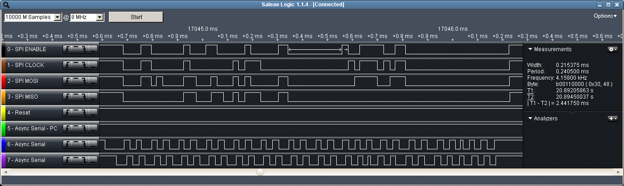This screenshot has height=186, width=624.
Task: Set falling edge trigger on Async Serial - PC
Action: 84,129
